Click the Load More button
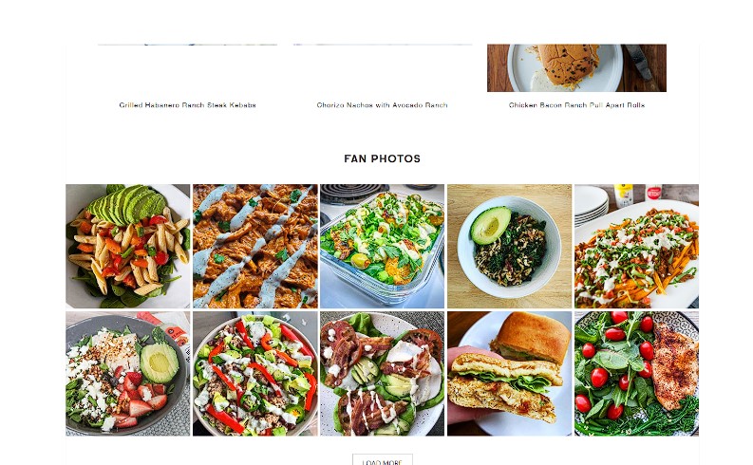The width and height of the screenshot is (753, 465). [x=383, y=460]
